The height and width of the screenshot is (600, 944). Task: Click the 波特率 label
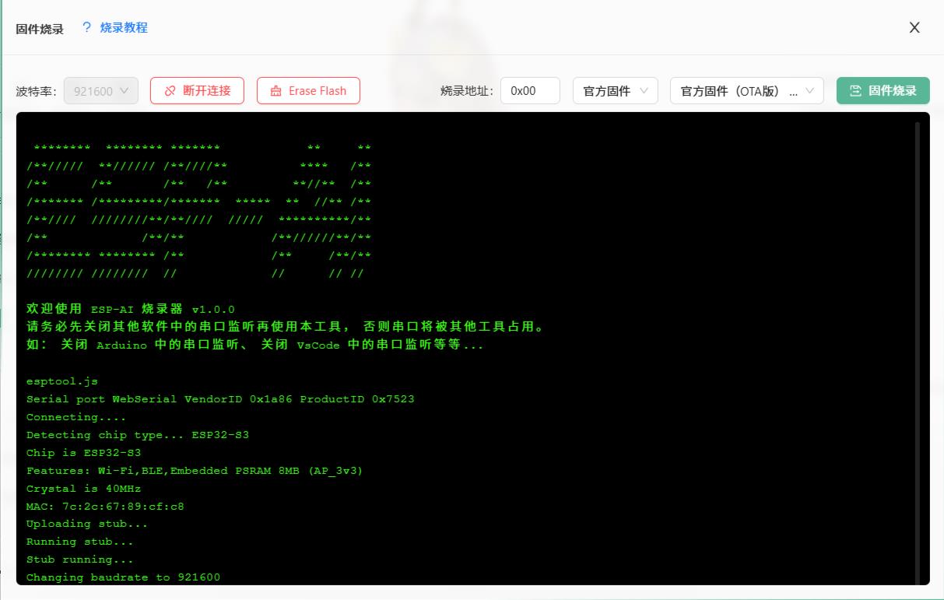[x=37, y=91]
